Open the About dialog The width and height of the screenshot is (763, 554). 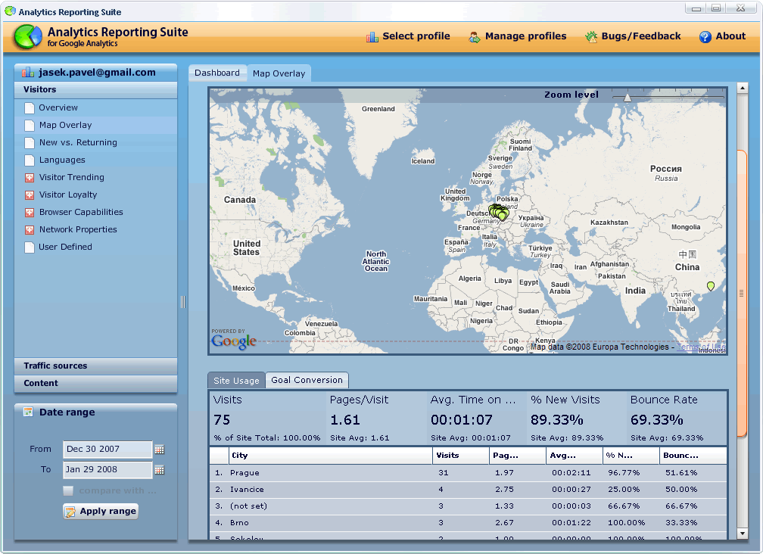click(x=723, y=36)
